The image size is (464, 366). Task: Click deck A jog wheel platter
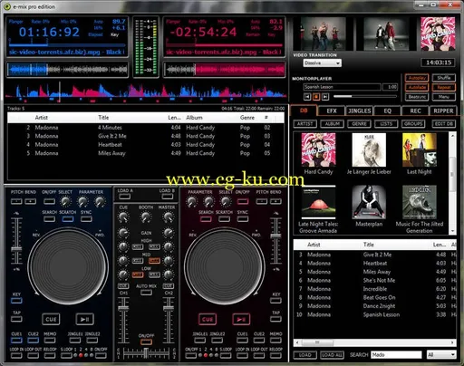point(68,267)
